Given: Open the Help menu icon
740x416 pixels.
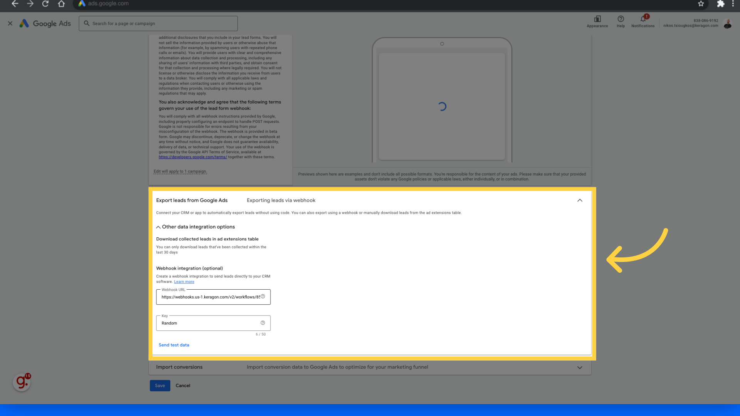Looking at the screenshot, I should [x=621, y=22].
